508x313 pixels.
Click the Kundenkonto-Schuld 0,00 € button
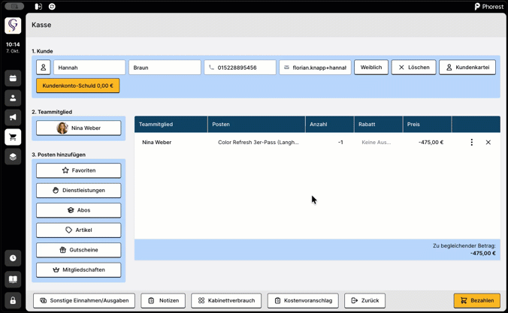pyautogui.click(x=78, y=86)
